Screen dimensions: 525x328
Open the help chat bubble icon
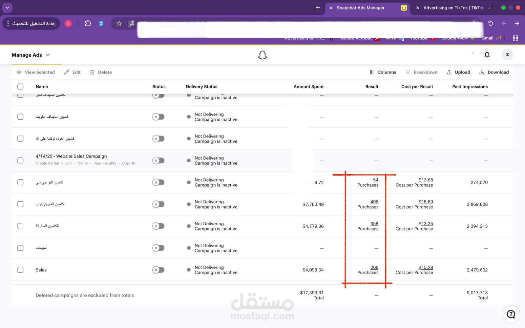pos(511,314)
